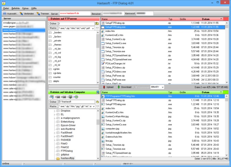Click the local Maske button
Image resolution: width=231 pixels, height=167 pixels.
click(x=53, y=106)
